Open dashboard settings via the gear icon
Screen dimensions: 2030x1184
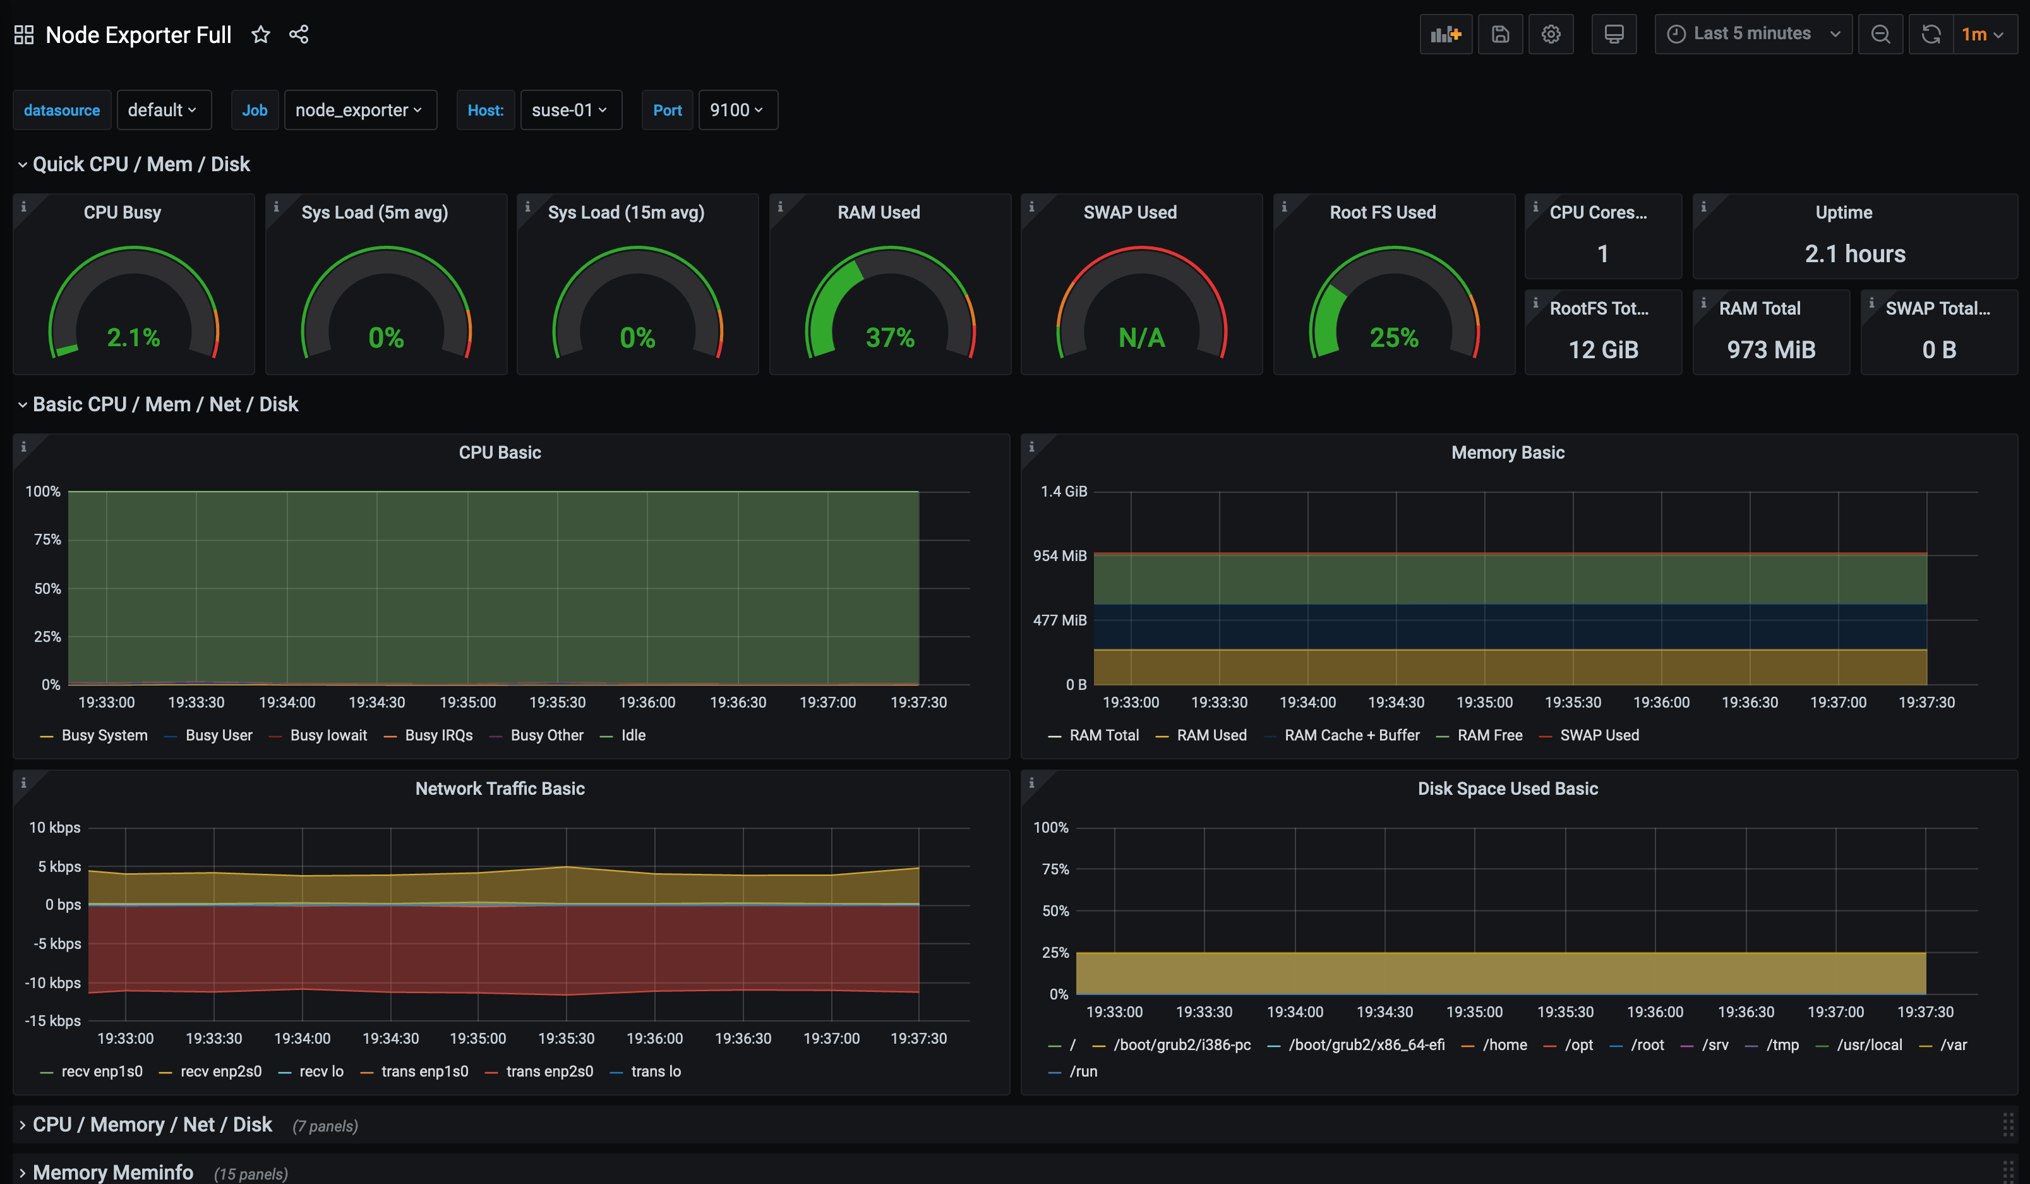(x=1551, y=34)
